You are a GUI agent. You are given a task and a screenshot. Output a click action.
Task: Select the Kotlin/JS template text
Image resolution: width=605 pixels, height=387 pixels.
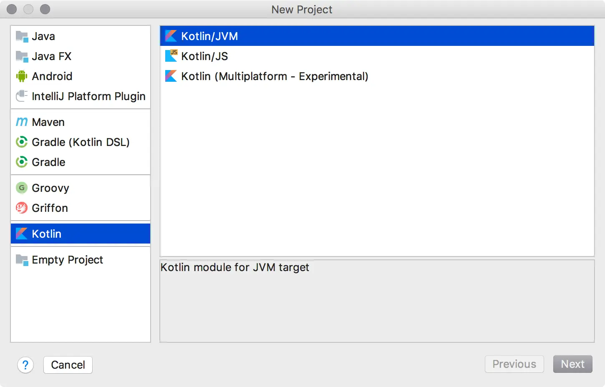click(204, 56)
